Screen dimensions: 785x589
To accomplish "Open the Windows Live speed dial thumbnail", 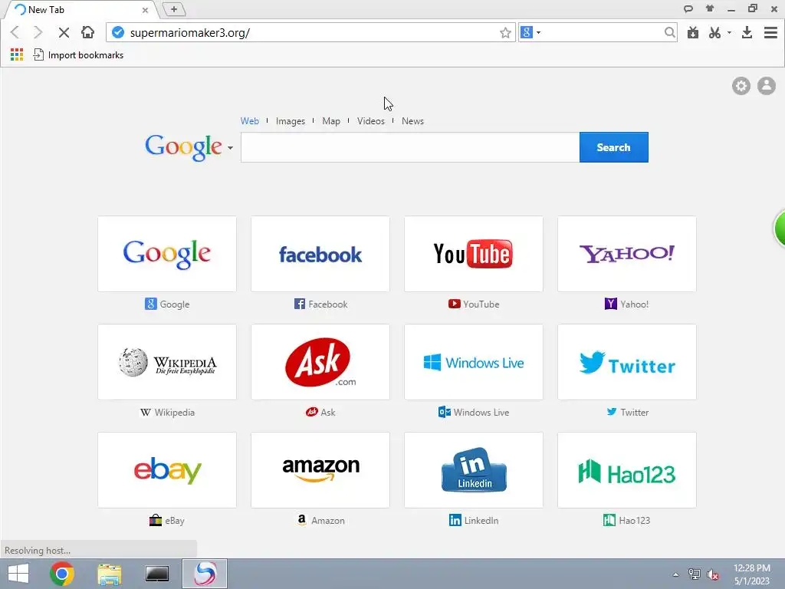I will pyautogui.click(x=474, y=362).
